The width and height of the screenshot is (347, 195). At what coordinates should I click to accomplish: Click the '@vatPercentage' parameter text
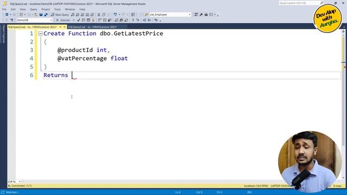point(82,58)
